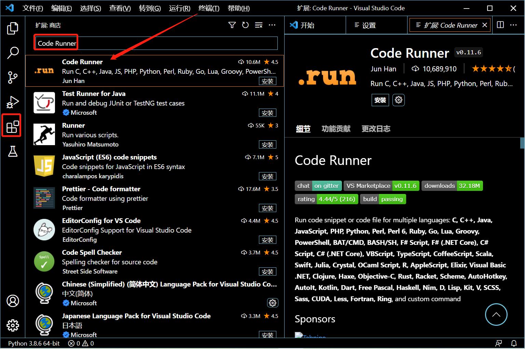Open extensions panel more actions menu
Screen dimensions: 525x349
(x=272, y=25)
